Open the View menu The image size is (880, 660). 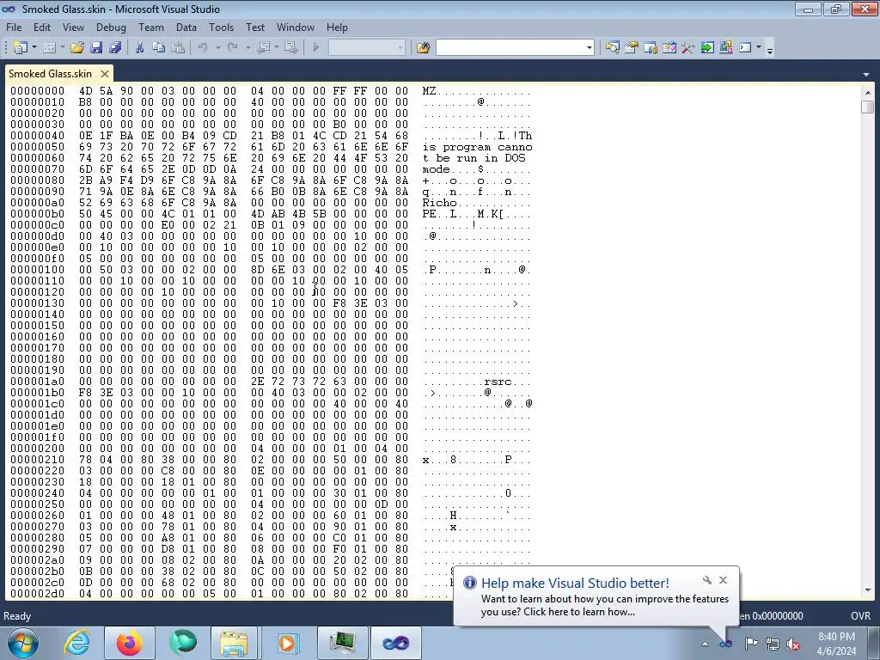click(x=73, y=27)
